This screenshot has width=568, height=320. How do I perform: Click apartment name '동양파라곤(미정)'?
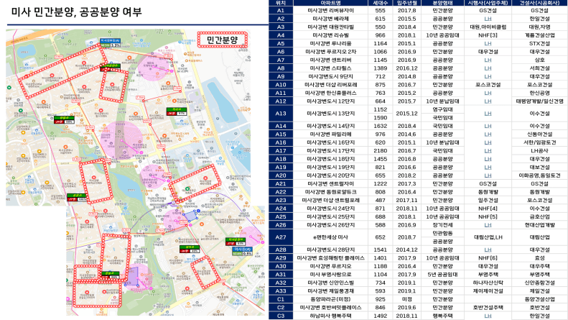tap(330, 299)
